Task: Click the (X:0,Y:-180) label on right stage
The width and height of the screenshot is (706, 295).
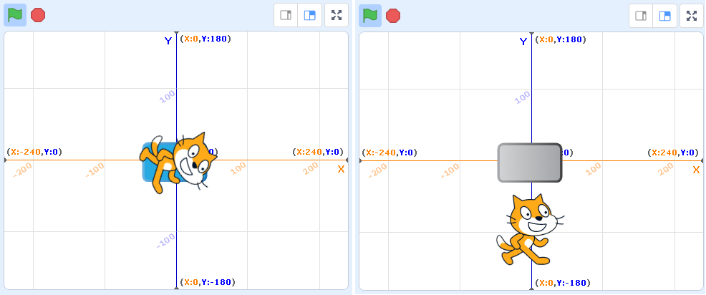Action: click(x=562, y=283)
